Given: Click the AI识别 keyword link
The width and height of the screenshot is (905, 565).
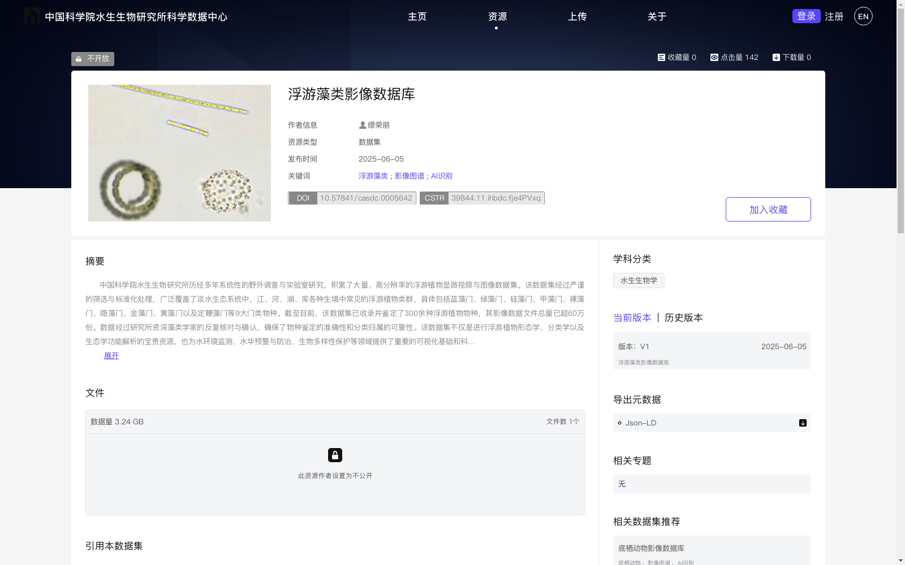Looking at the screenshot, I should 442,176.
